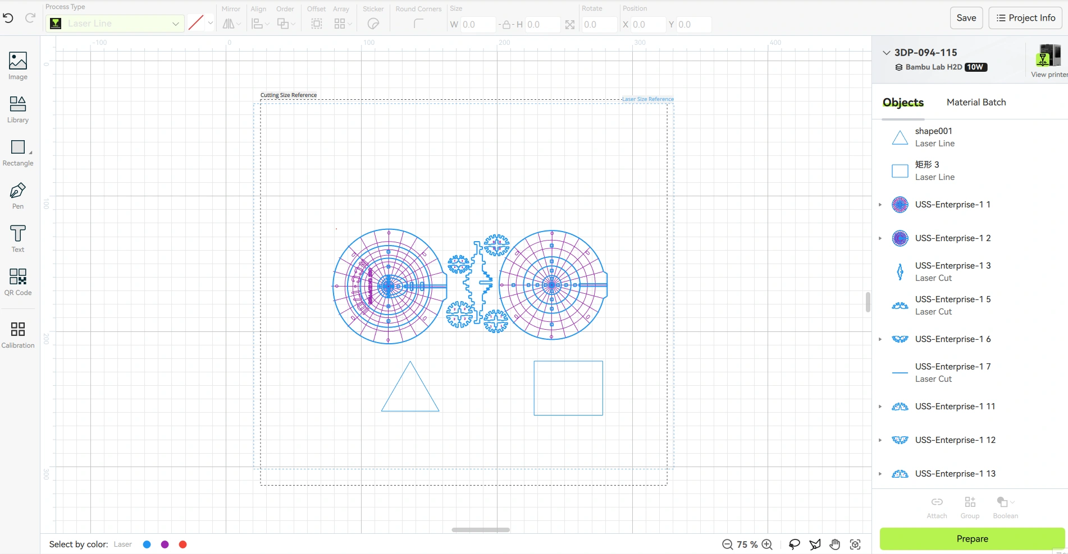Click the Order arrangement icon
Viewport: 1068px width, 554px height.
pyautogui.click(x=283, y=24)
